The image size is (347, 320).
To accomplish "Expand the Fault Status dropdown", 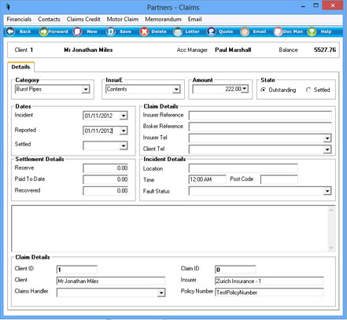I will (327, 191).
